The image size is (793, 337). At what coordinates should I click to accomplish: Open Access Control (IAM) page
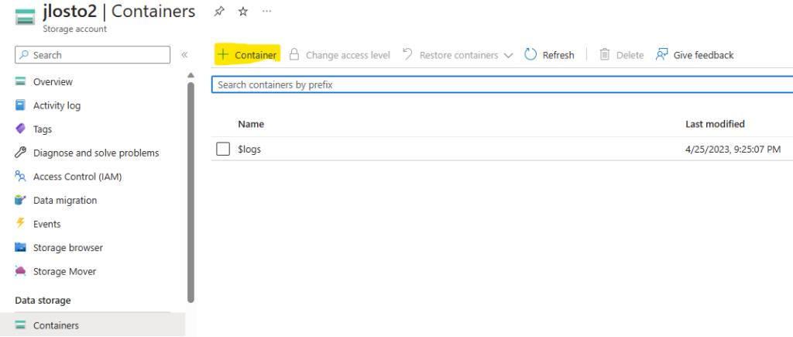click(x=77, y=177)
